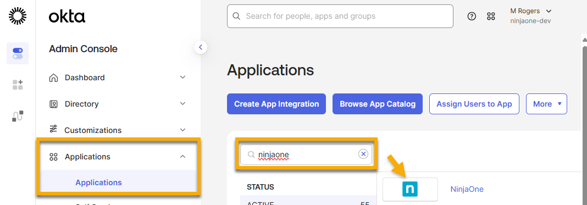Open the More dropdown button

(x=546, y=104)
